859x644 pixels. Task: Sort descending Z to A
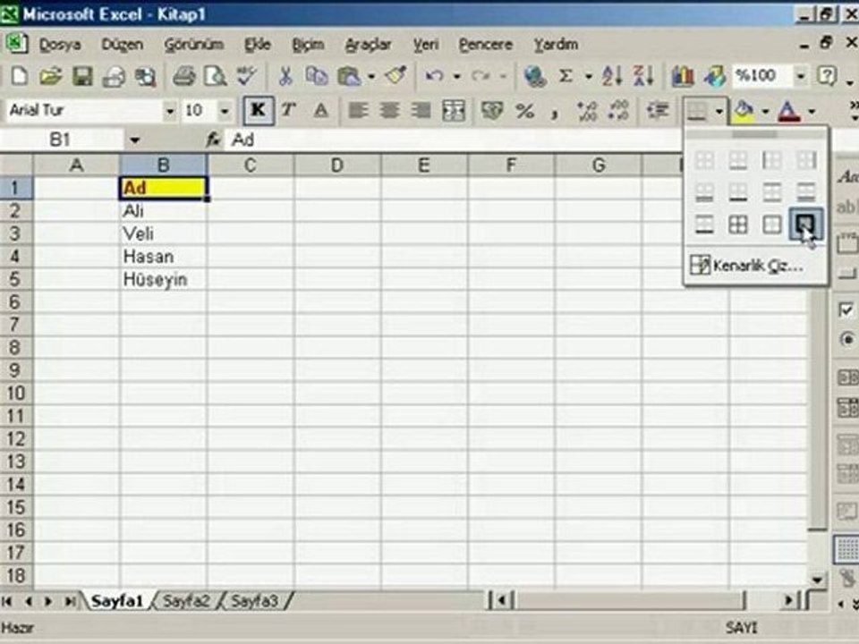[643, 76]
